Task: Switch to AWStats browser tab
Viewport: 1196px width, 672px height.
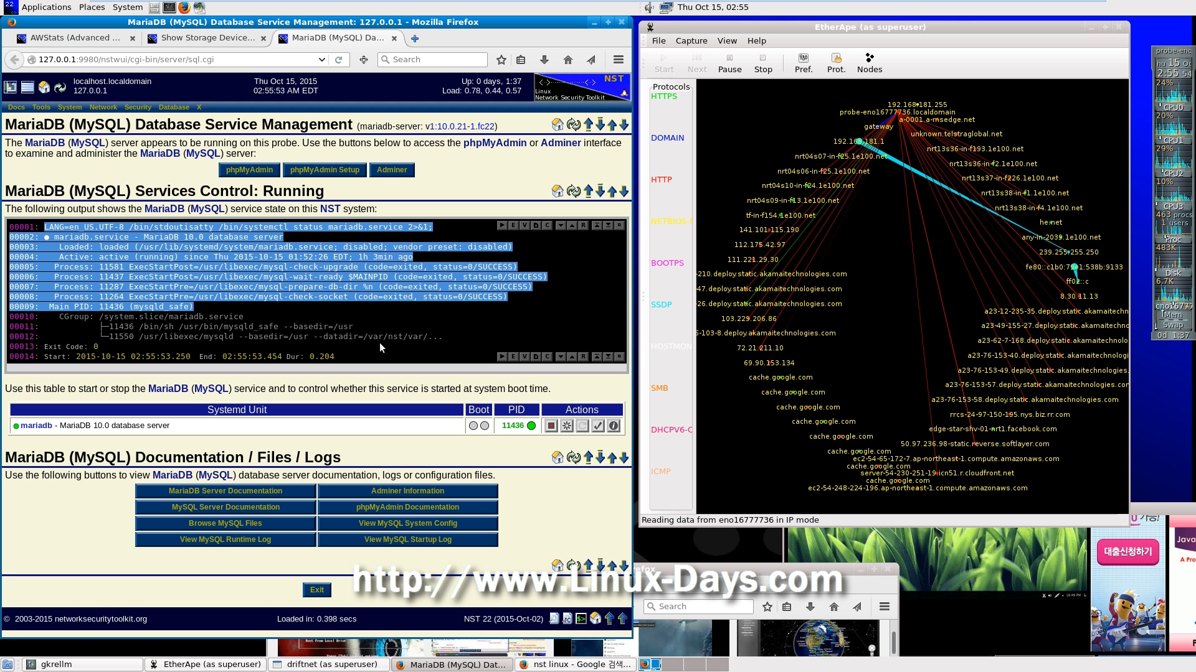Action: [x=75, y=38]
